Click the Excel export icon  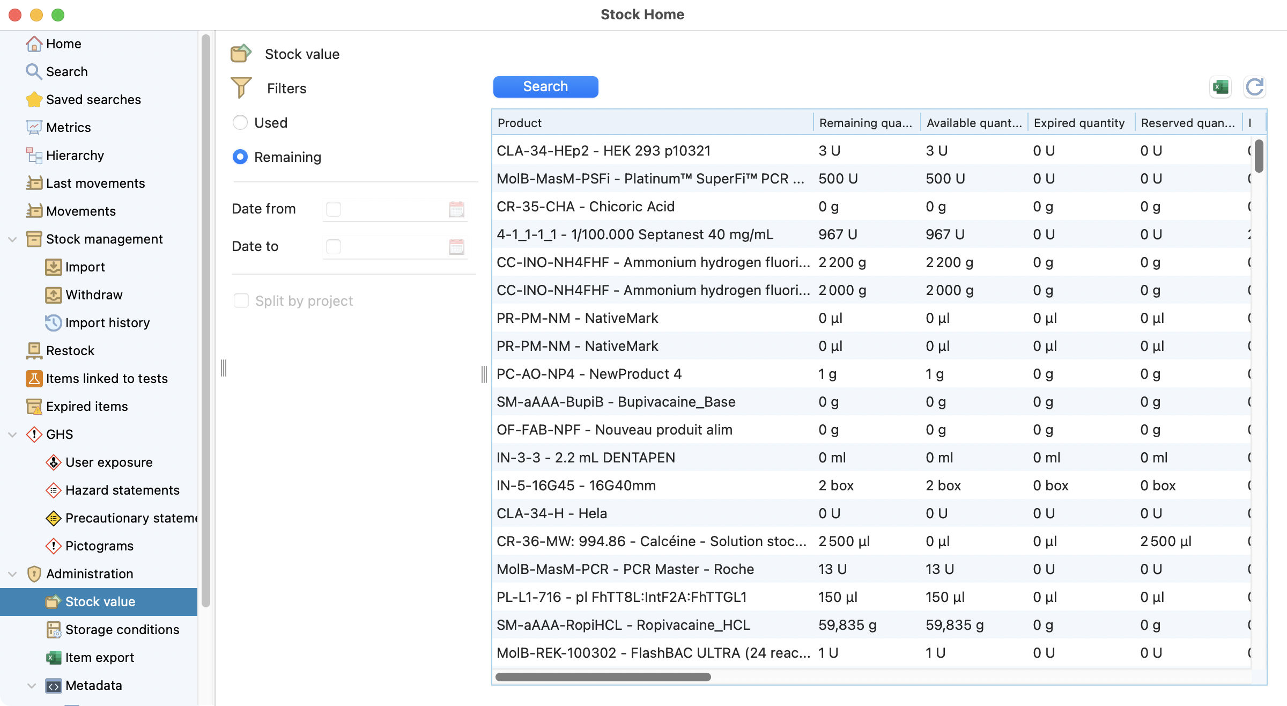point(1221,87)
